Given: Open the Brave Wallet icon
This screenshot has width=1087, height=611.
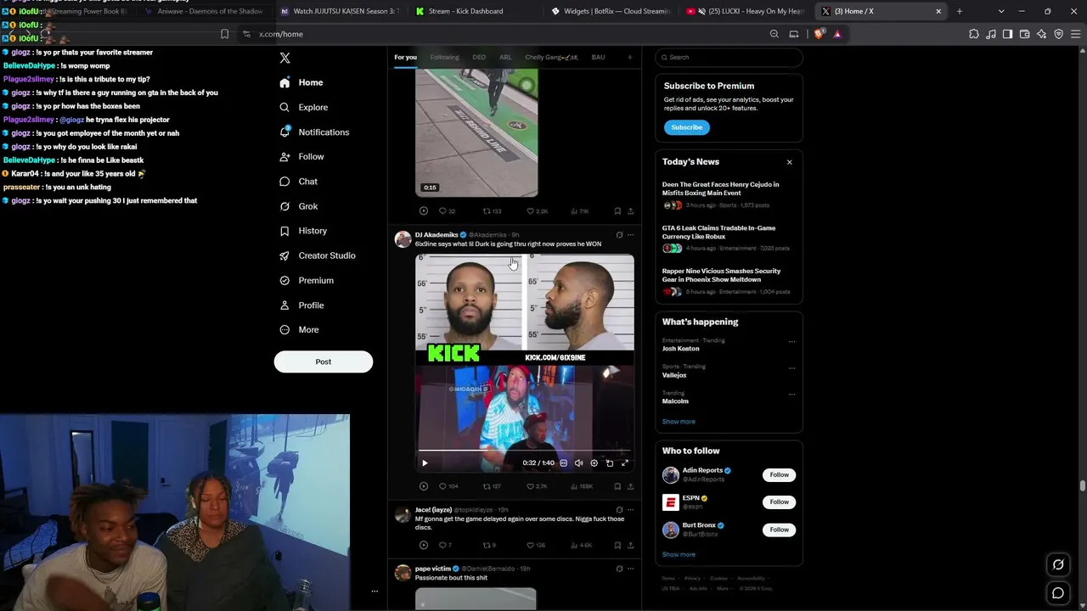Looking at the screenshot, I should pyautogui.click(x=1025, y=34).
